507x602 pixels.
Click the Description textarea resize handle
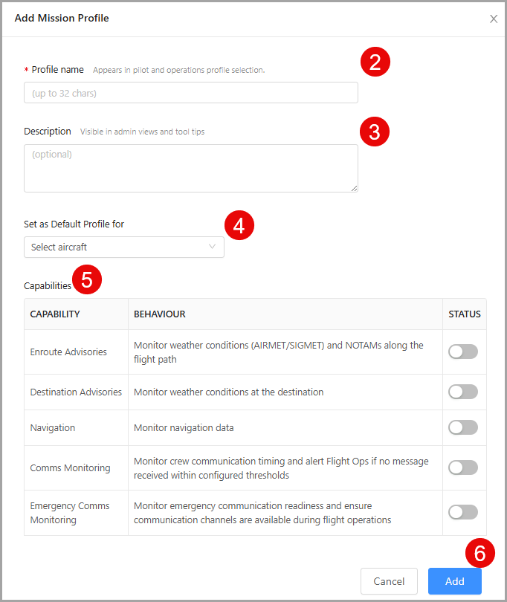click(x=354, y=188)
